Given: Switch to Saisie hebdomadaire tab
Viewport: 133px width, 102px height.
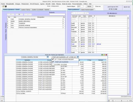Looking at the screenshot, I should click(x=87, y=10).
